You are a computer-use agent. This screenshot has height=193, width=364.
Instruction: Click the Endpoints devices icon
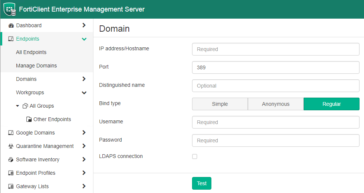click(x=11, y=39)
